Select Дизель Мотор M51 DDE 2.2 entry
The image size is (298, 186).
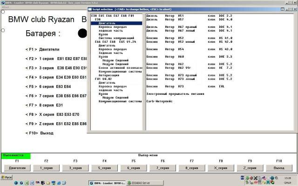click(x=189, y=16)
